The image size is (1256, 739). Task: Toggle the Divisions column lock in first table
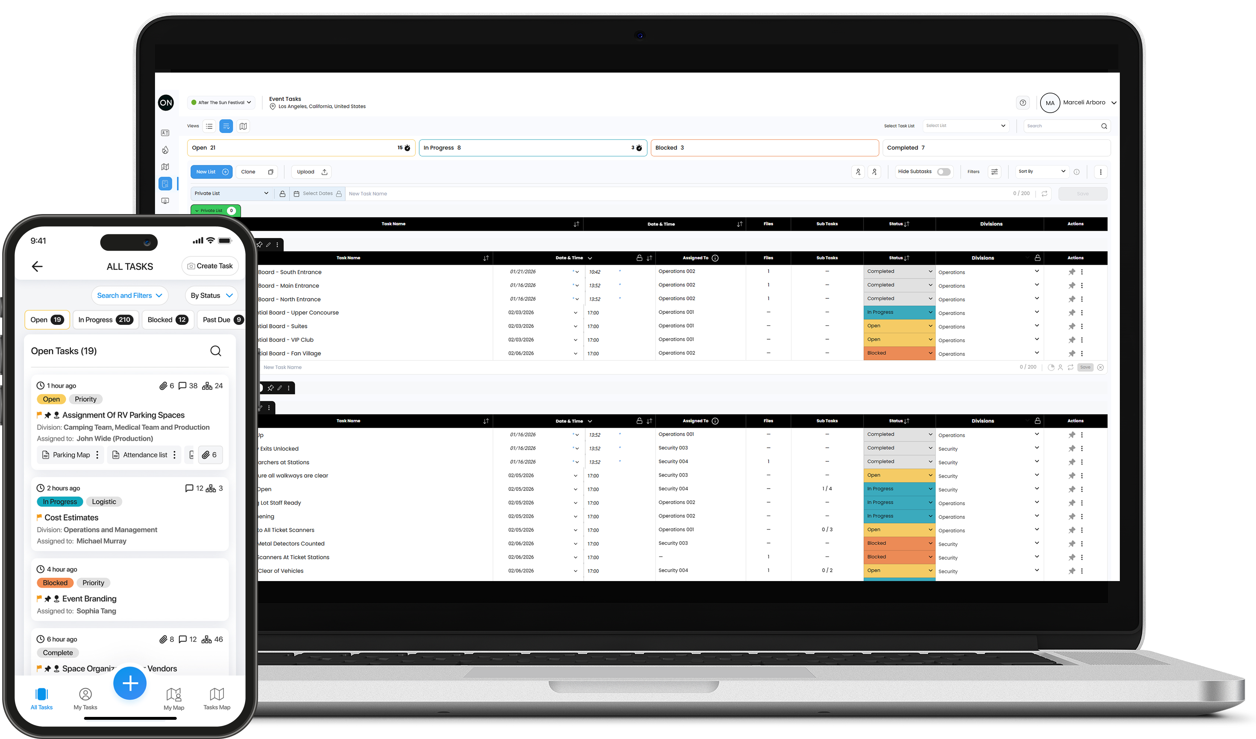tap(1038, 258)
